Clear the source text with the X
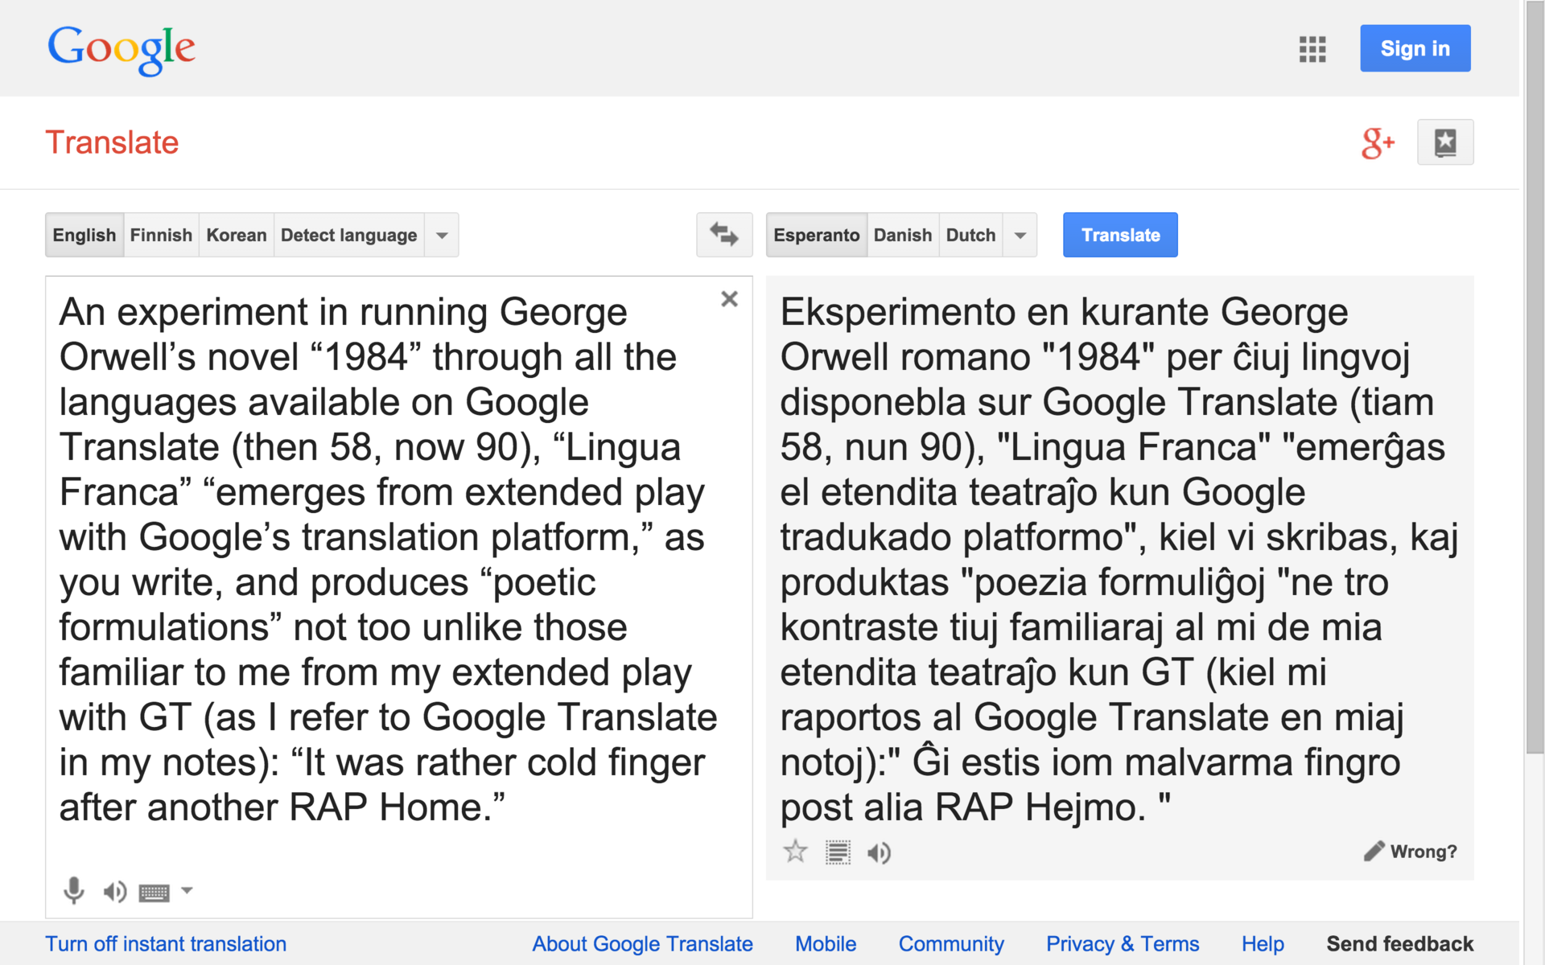 click(x=729, y=299)
